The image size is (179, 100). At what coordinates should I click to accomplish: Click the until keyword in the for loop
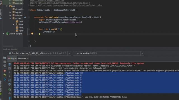[x=54, y=29]
